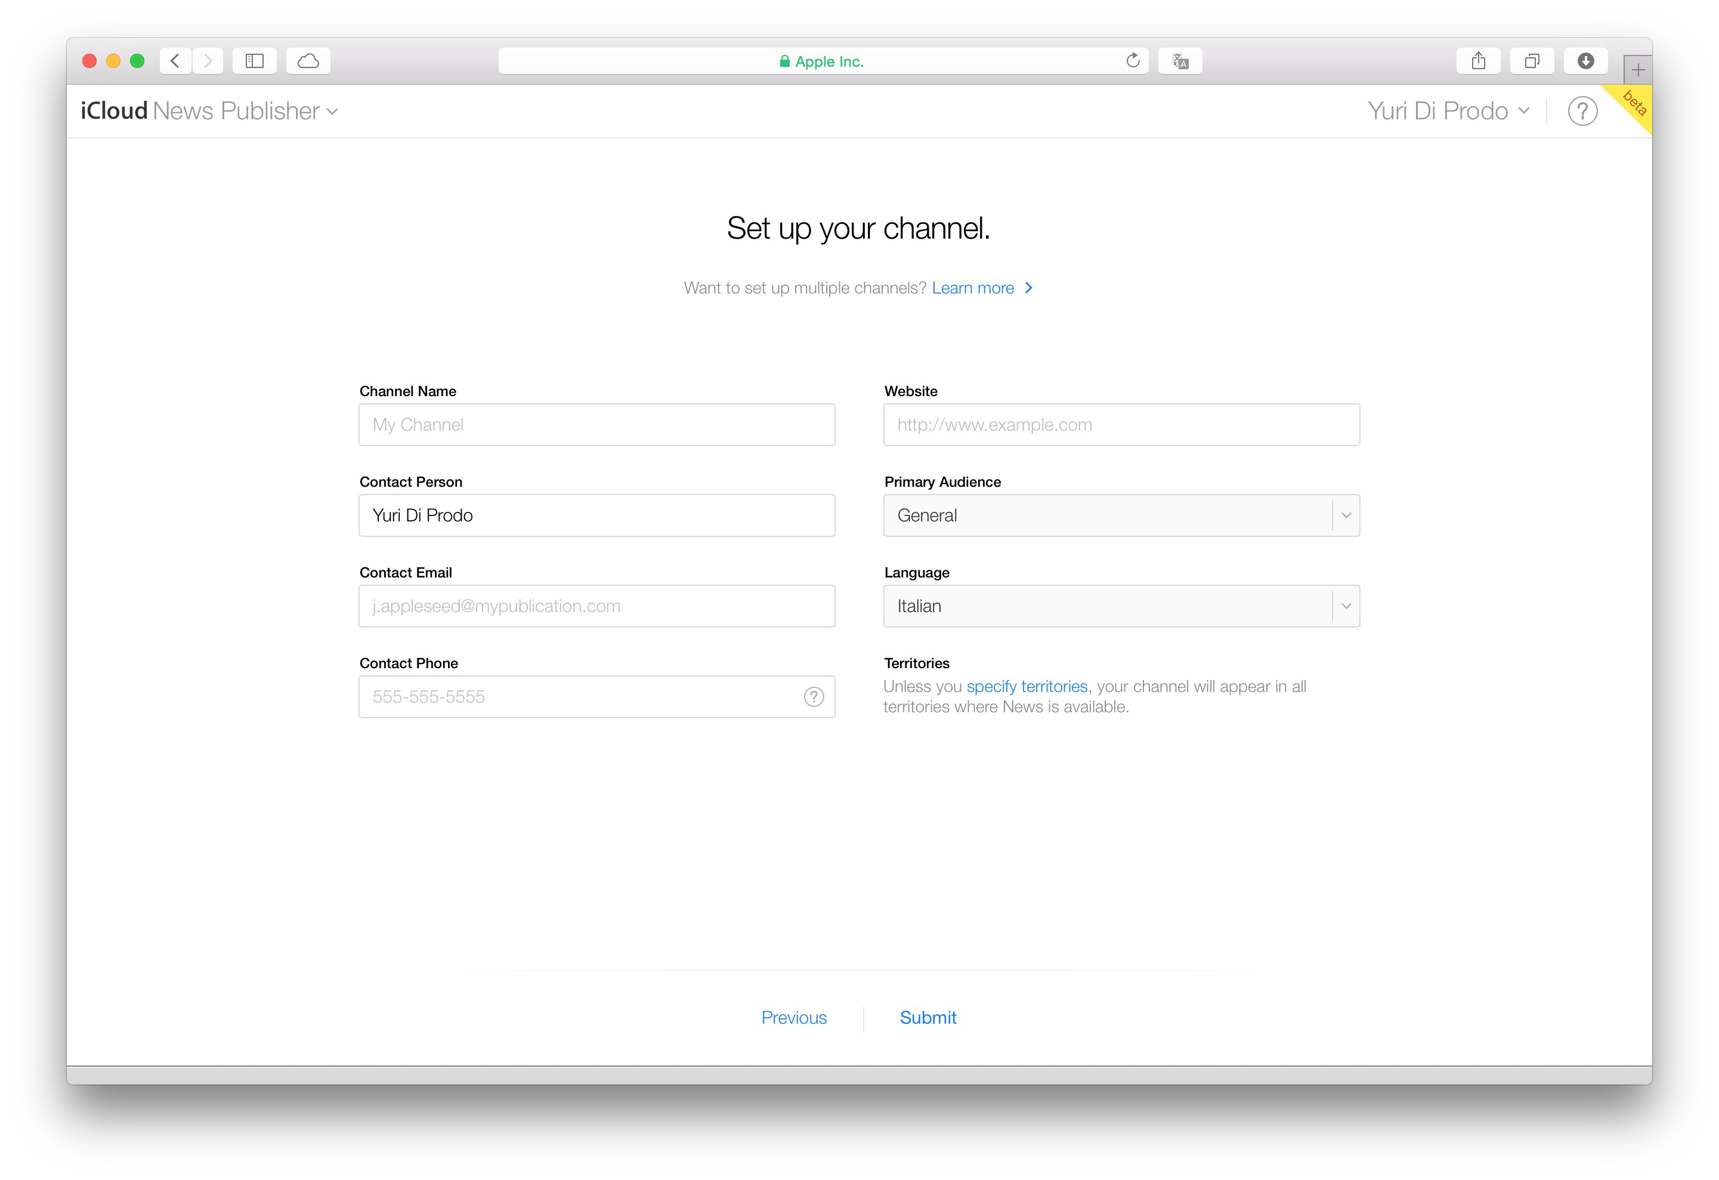Open the iCloud Tabs cloud icon
Image resolution: width=1719 pixels, height=1180 pixels.
pos(308,61)
